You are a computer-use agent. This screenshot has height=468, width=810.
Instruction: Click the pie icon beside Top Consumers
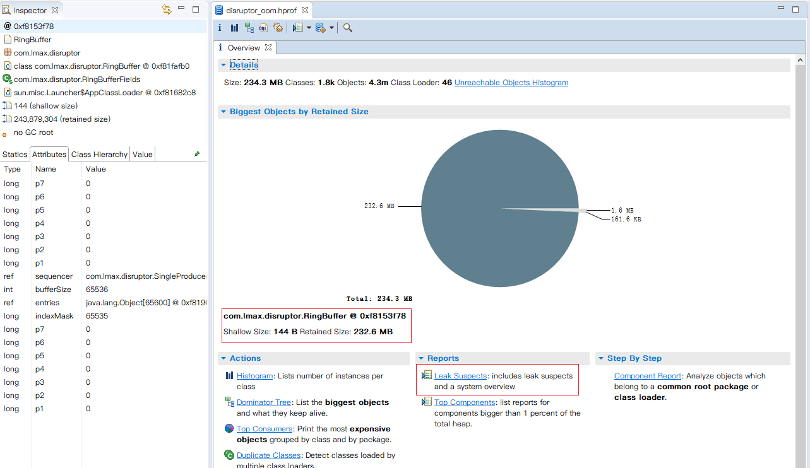[230, 428]
